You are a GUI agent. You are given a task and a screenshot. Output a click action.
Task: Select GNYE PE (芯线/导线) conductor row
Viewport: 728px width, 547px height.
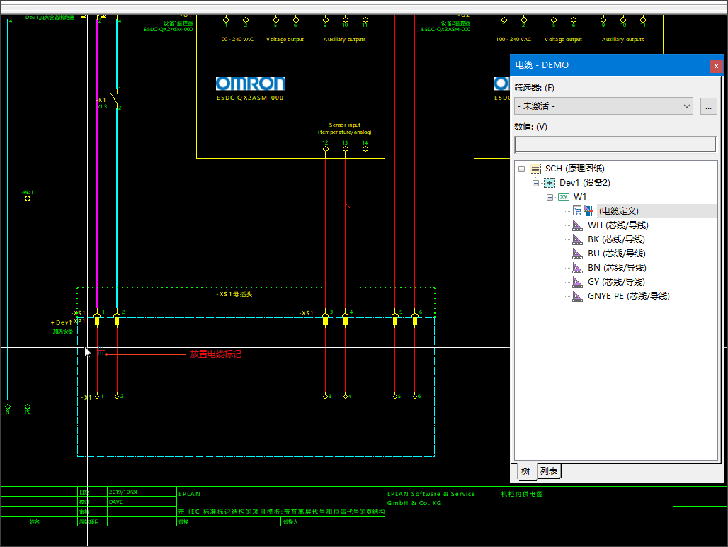coord(628,296)
